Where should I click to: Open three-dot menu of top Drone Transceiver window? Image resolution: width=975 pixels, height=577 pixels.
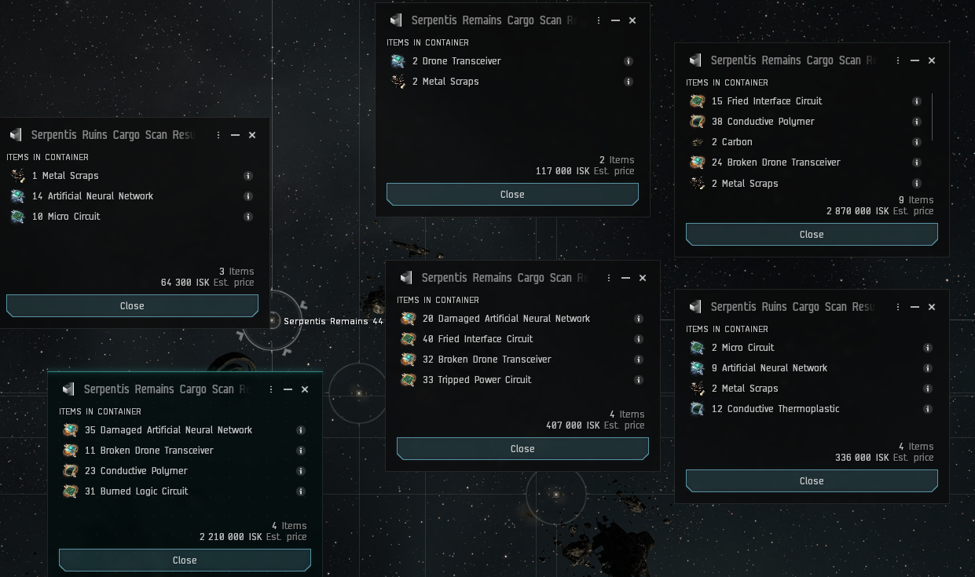(599, 20)
